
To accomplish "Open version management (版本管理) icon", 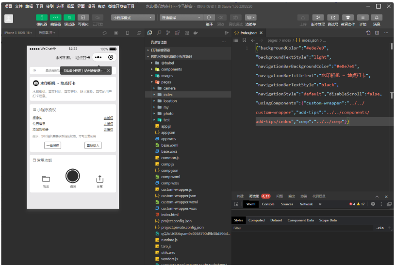I will pyautogui.click(x=318, y=17).
